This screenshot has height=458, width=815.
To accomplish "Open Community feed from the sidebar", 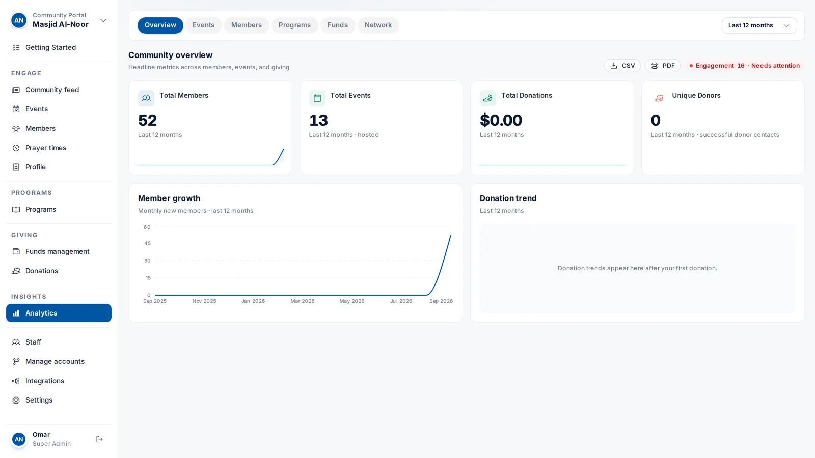I will tap(59, 90).
